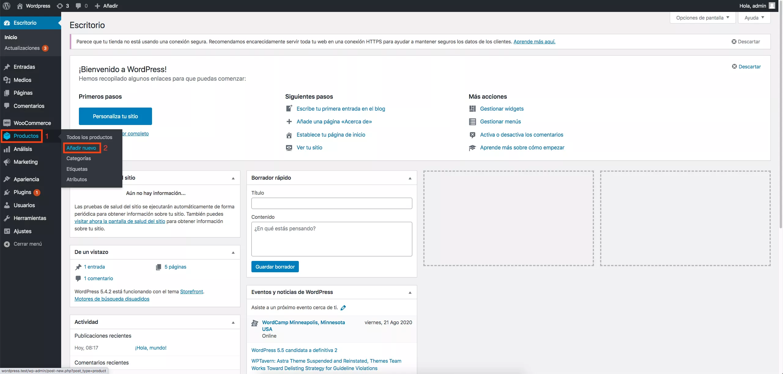Open the Ayuda help dropdown
The height and width of the screenshot is (374, 783).
(754, 18)
